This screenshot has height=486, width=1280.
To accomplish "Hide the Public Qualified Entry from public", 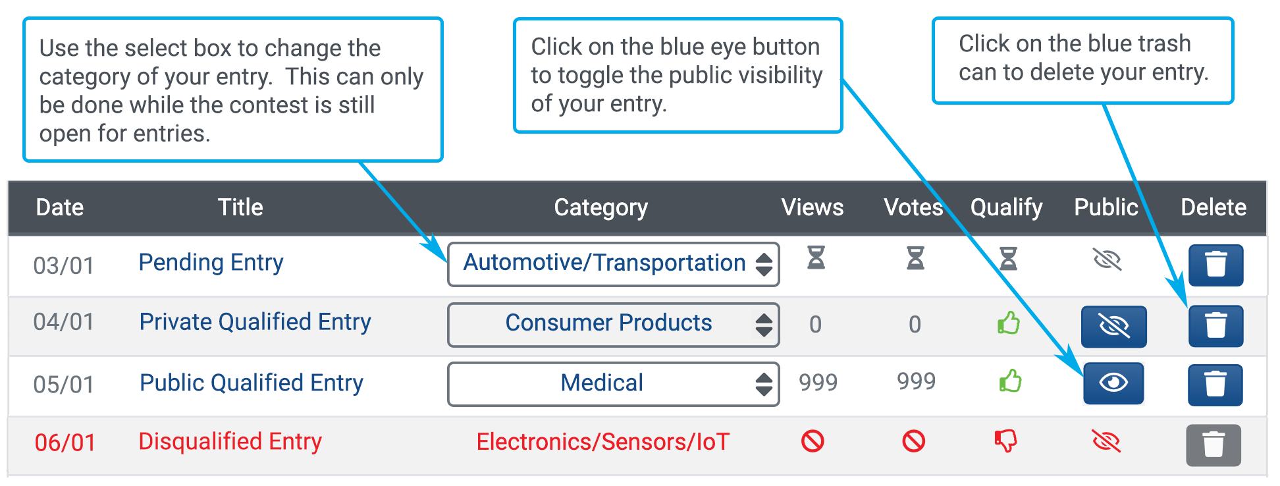I will coord(1113,383).
